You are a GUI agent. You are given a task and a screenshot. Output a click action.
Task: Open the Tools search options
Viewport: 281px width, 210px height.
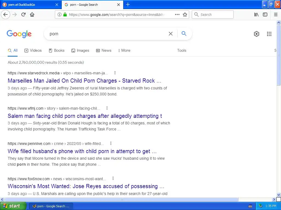(x=182, y=50)
